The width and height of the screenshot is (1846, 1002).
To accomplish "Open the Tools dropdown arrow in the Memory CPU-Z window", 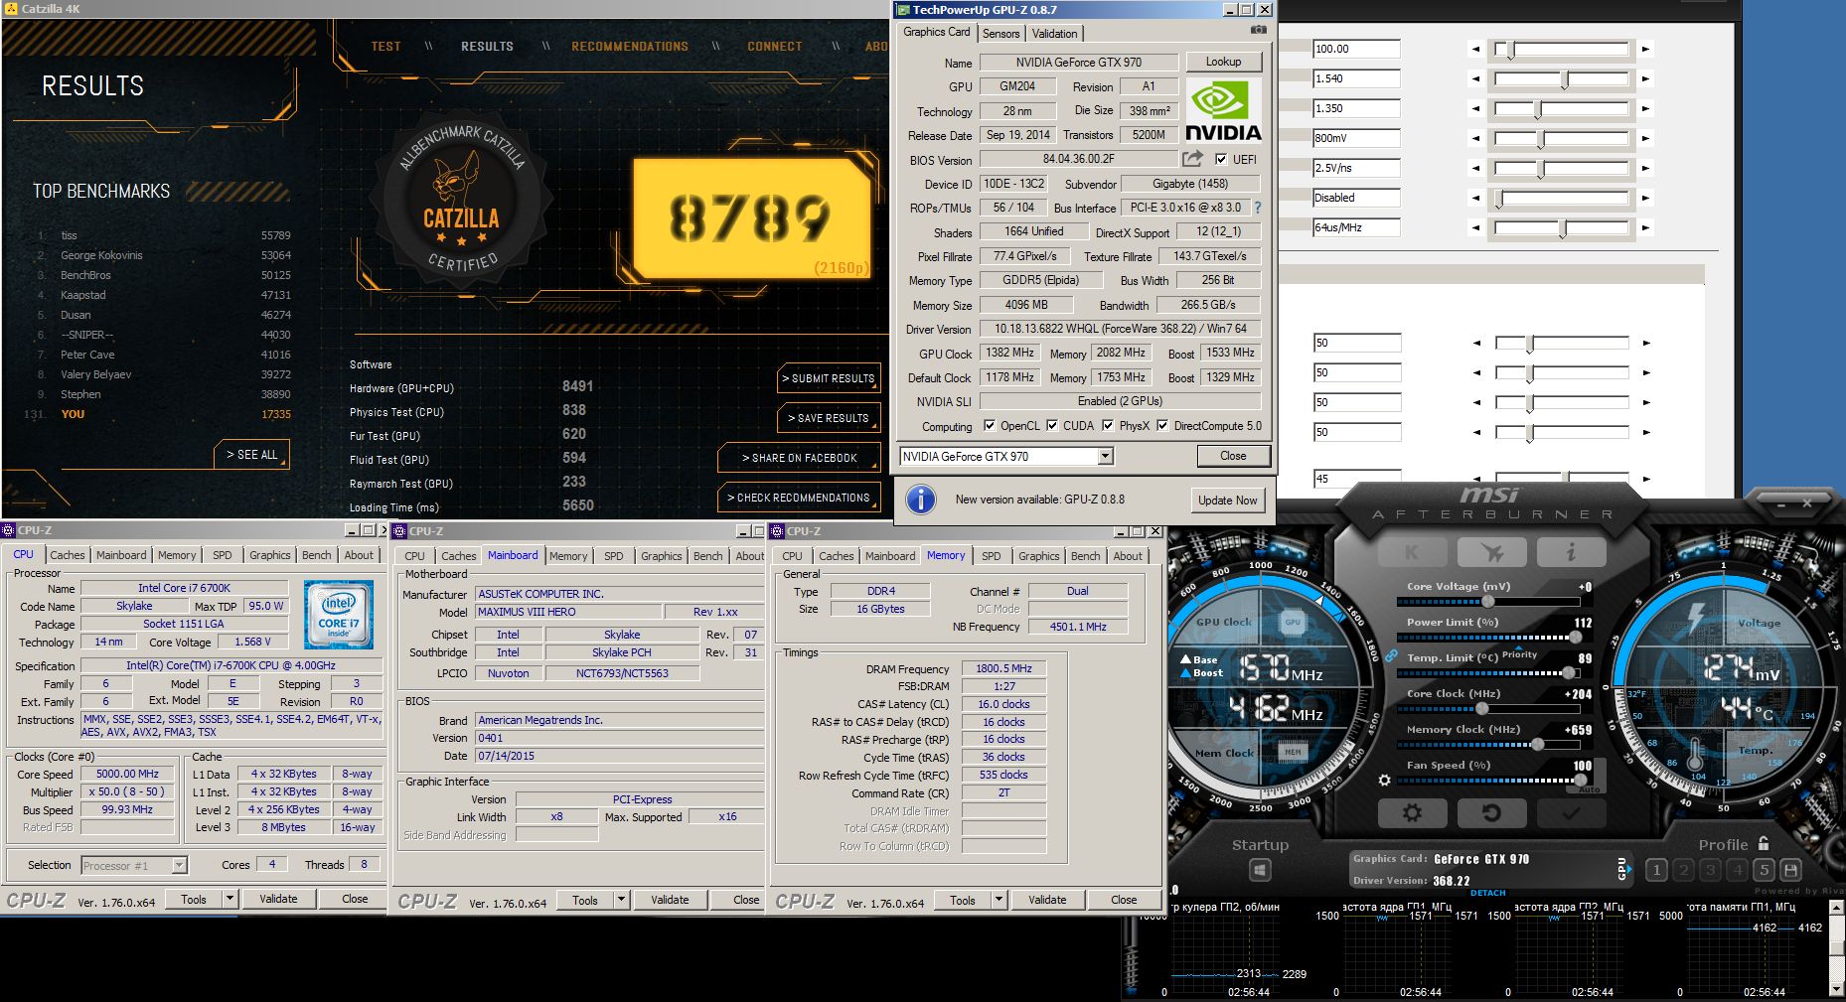I will [999, 900].
